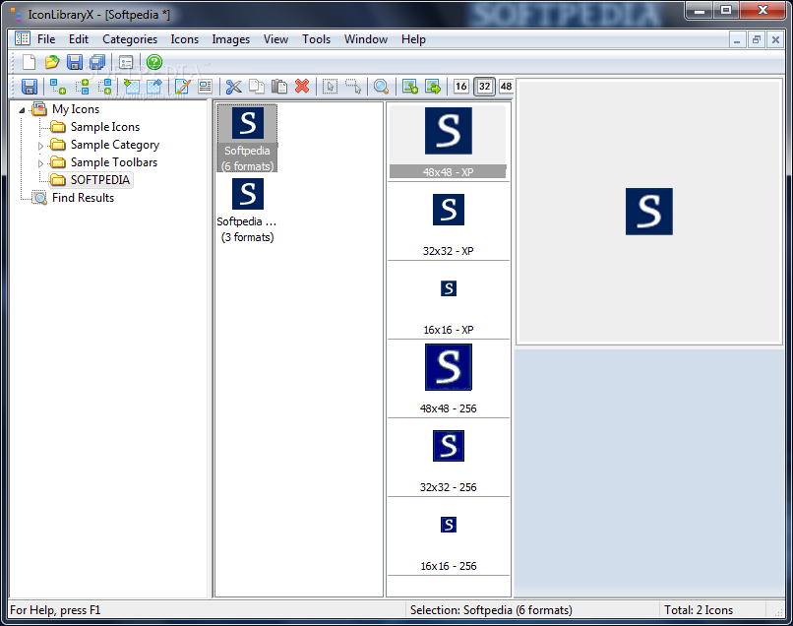The height and width of the screenshot is (626, 793).
Task: Click the add category after icon
Action: click(104, 87)
